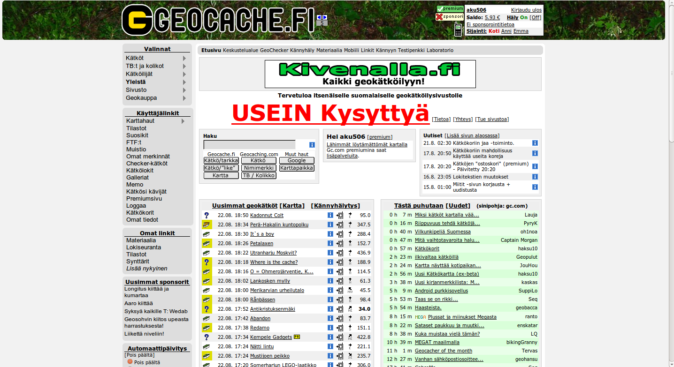Click the mystery cache question-mark icon for Antikristuksenmäki
The width and height of the screenshot is (674, 367).
[207, 308]
